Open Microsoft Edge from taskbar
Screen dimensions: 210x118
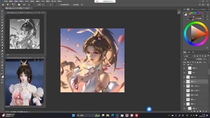tap(113, 115)
